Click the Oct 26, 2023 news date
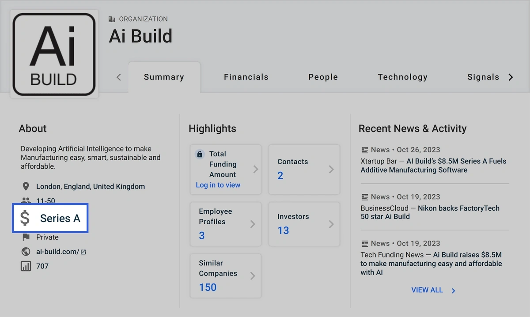The width and height of the screenshot is (530, 317). pyautogui.click(x=419, y=150)
